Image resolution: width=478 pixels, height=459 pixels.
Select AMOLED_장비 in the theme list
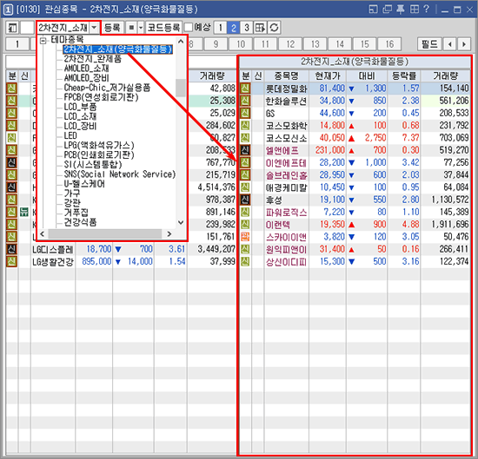click(x=86, y=78)
